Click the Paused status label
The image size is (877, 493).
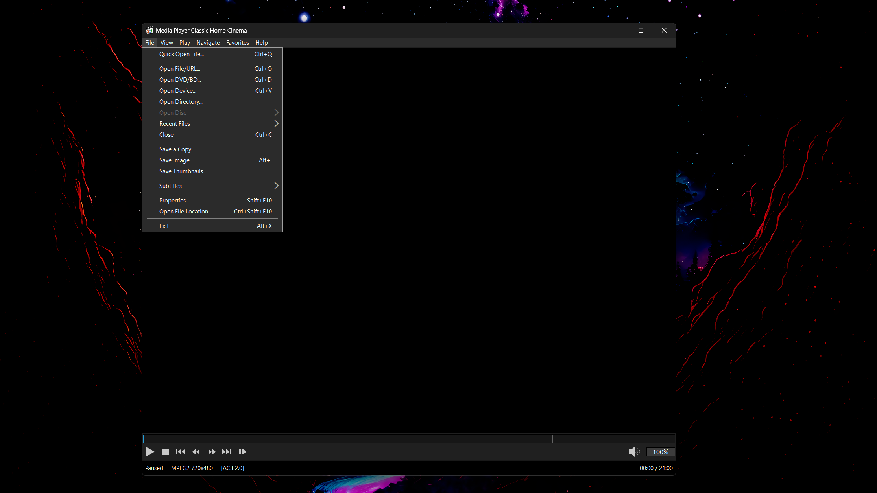point(154,468)
